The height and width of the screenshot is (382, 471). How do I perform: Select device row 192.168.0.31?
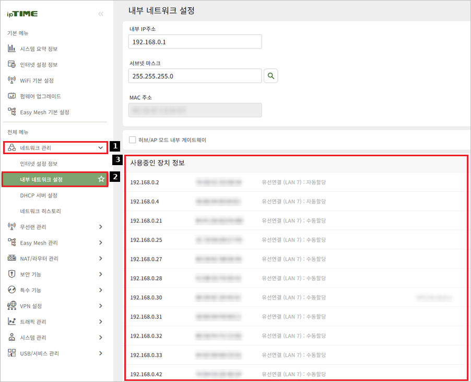pos(296,317)
